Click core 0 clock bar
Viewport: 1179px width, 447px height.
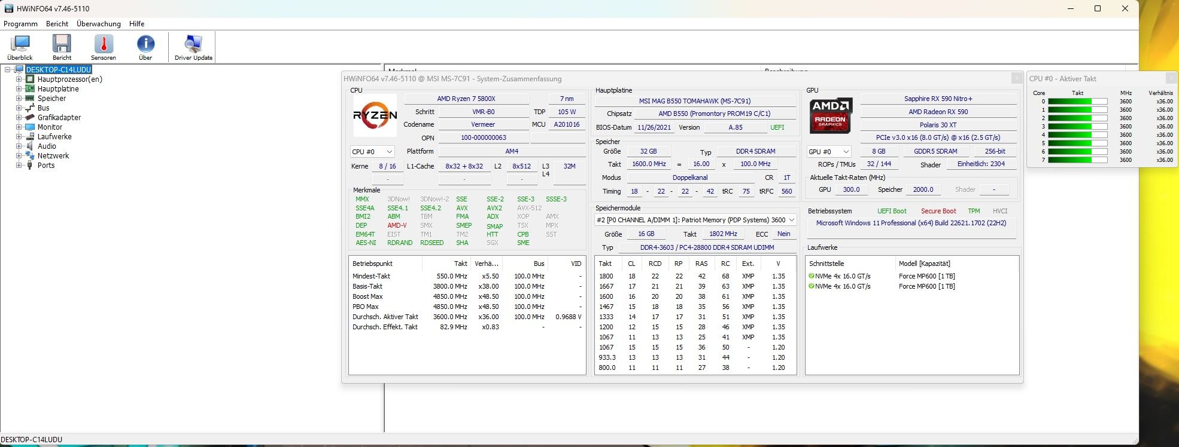tap(1078, 102)
